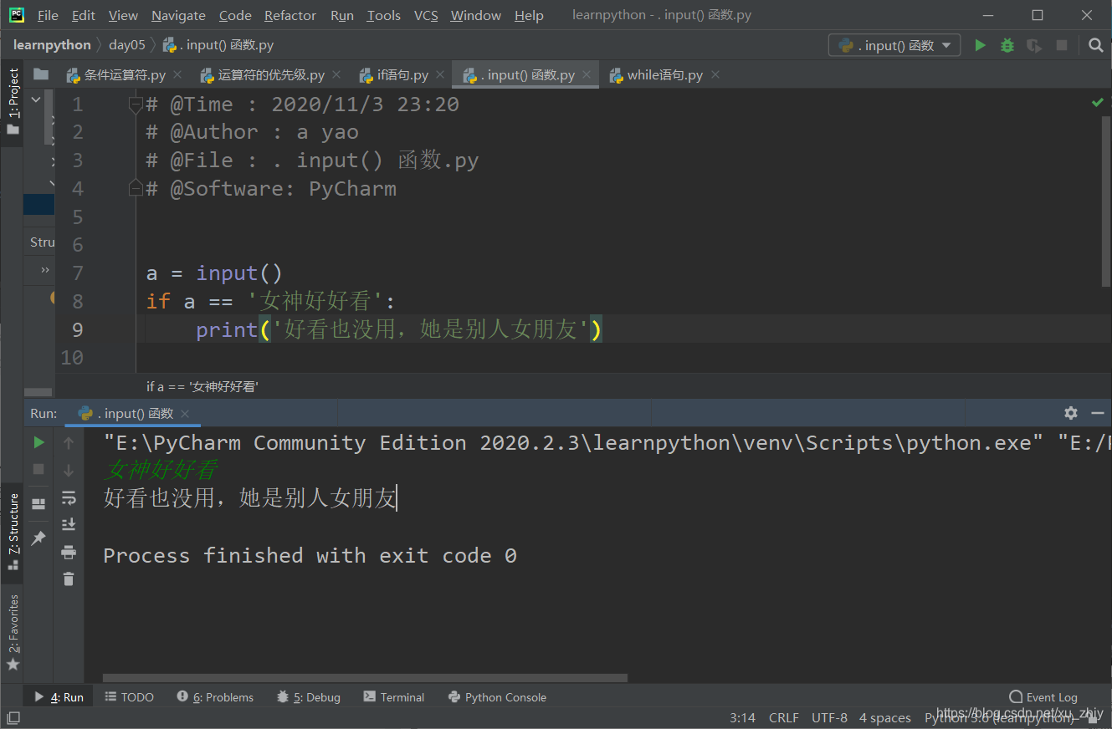Open Run panel settings gear
Image resolution: width=1112 pixels, height=729 pixels.
[x=1070, y=413]
